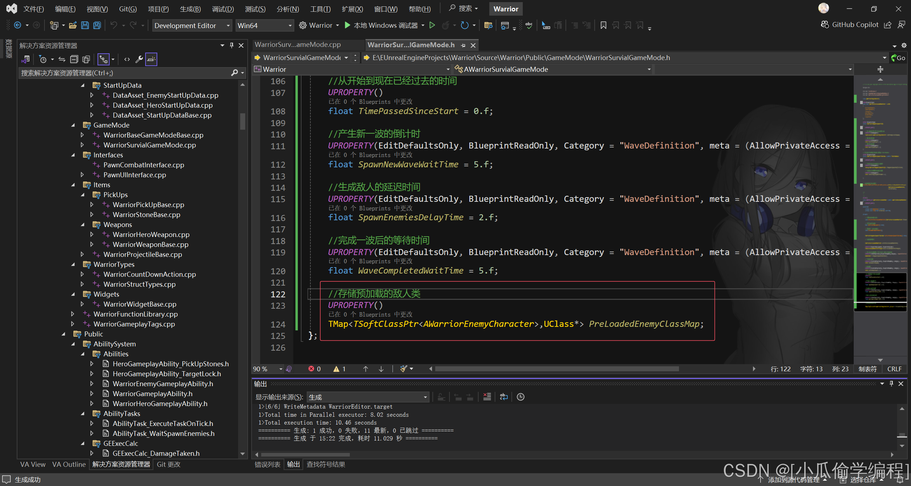Switch to the WarriorSurv...ameMode.cpp tab
The image size is (911, 486).
[298, 45]
